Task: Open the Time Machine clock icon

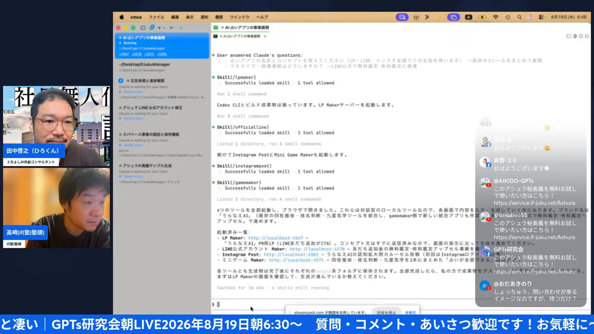Action: click(x=508, y=17)
